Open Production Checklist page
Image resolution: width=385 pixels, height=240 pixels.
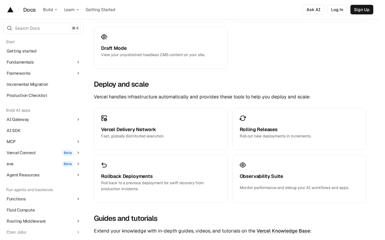tap(27, 95)
